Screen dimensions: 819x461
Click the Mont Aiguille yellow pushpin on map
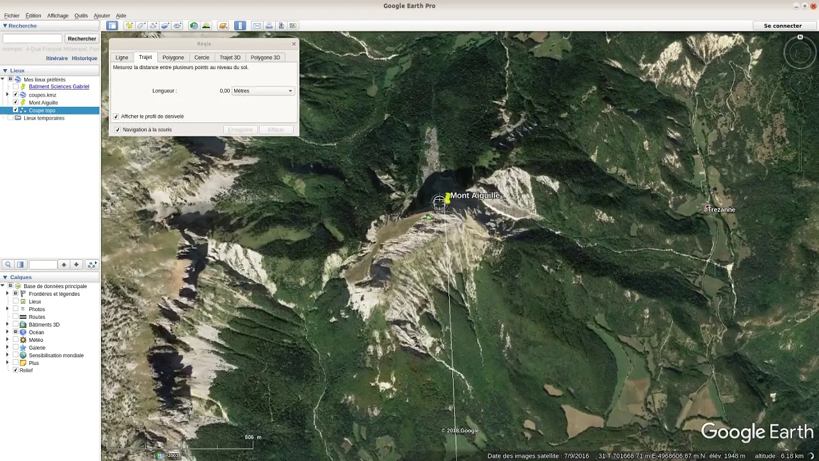tap(447, 198)
